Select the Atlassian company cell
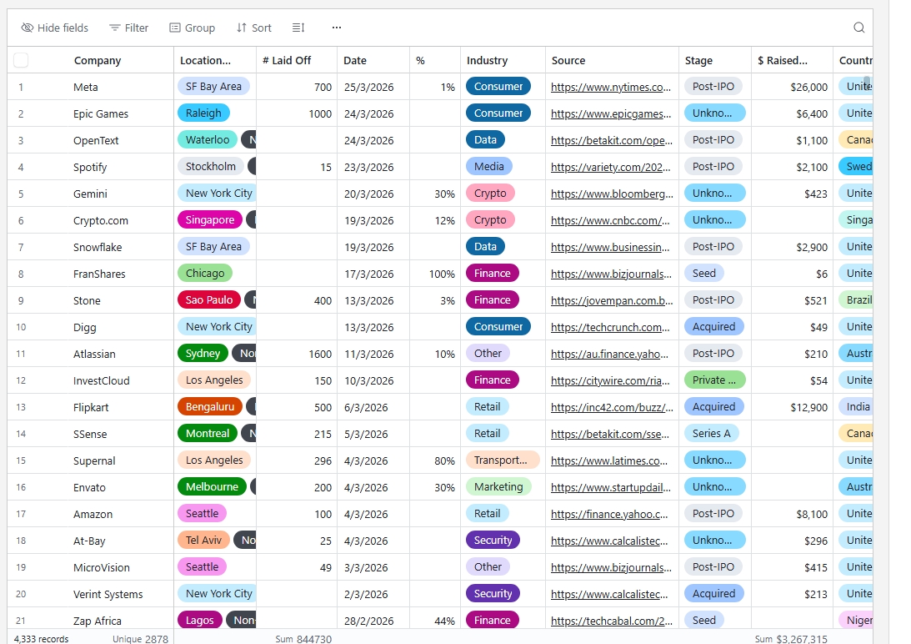This screenshot has width=911, height=644. pyautogui.click(x=119, y=355)
